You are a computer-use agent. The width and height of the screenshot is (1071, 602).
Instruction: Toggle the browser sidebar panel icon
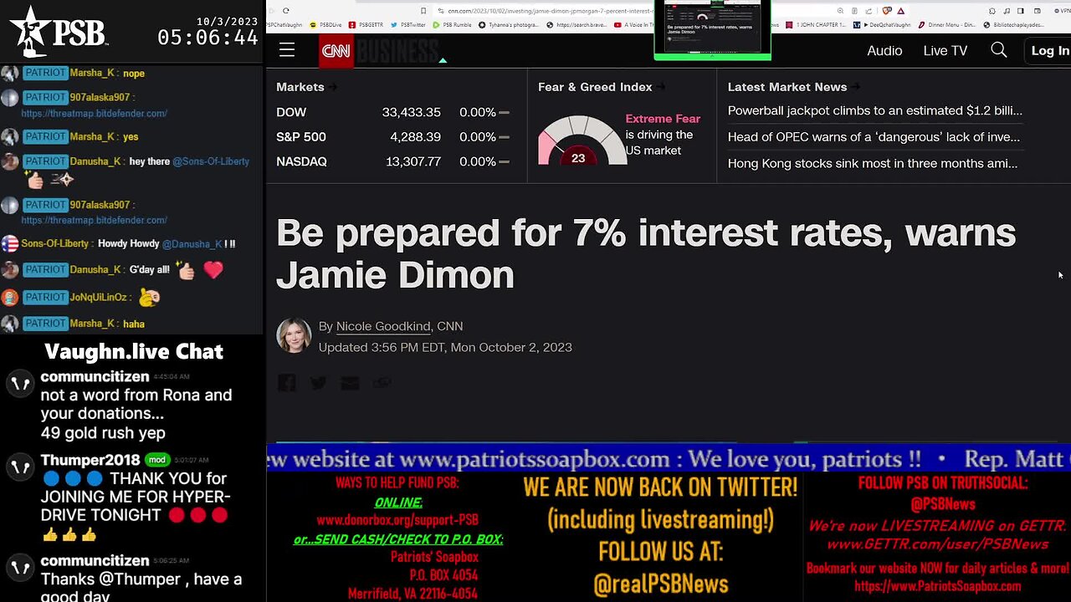[1020, 11]
